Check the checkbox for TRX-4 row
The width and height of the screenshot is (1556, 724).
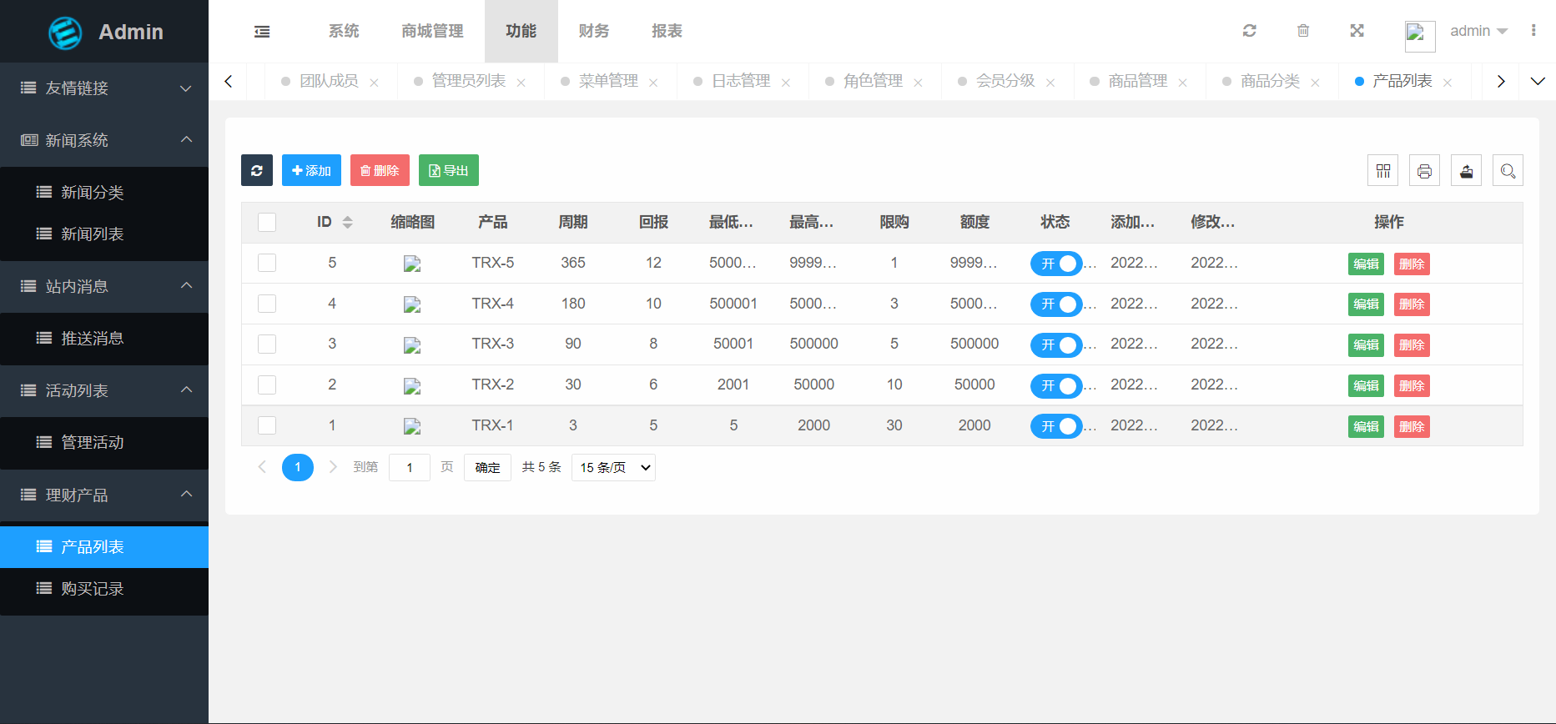click(x=267, y=304)
